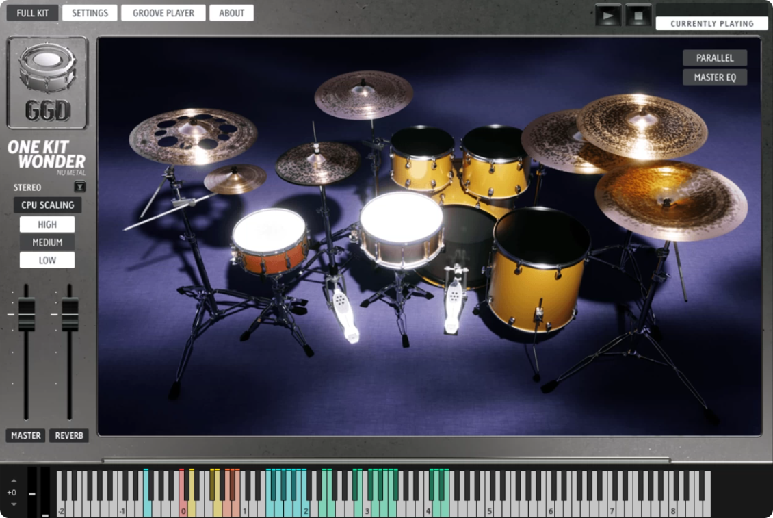The image size is (773, 518).
Task: Click the REVERB button under the fader
Action: [69, 436]
